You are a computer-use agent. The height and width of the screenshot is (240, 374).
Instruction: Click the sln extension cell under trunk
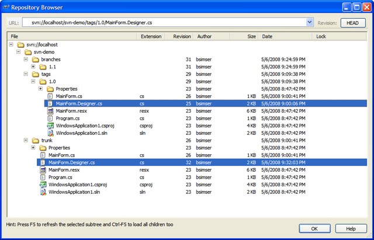143,192
